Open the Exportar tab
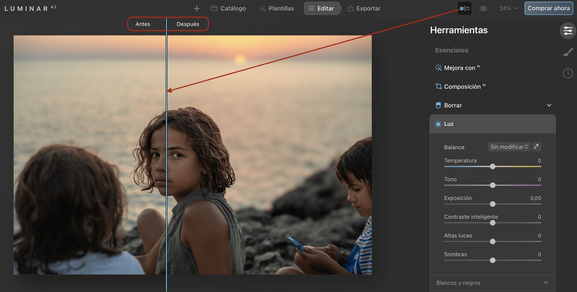The height and width of the screenshot is (292, 577). click(364, 9)
